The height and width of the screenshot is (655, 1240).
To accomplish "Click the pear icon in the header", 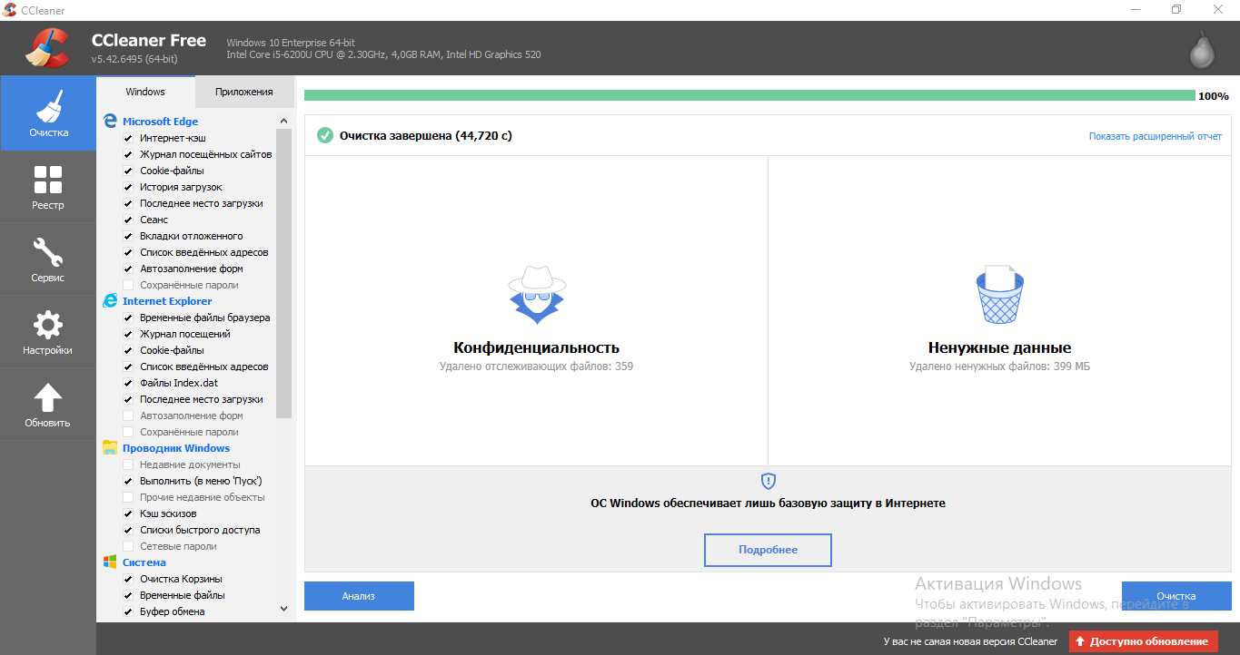I will 1203,51.
